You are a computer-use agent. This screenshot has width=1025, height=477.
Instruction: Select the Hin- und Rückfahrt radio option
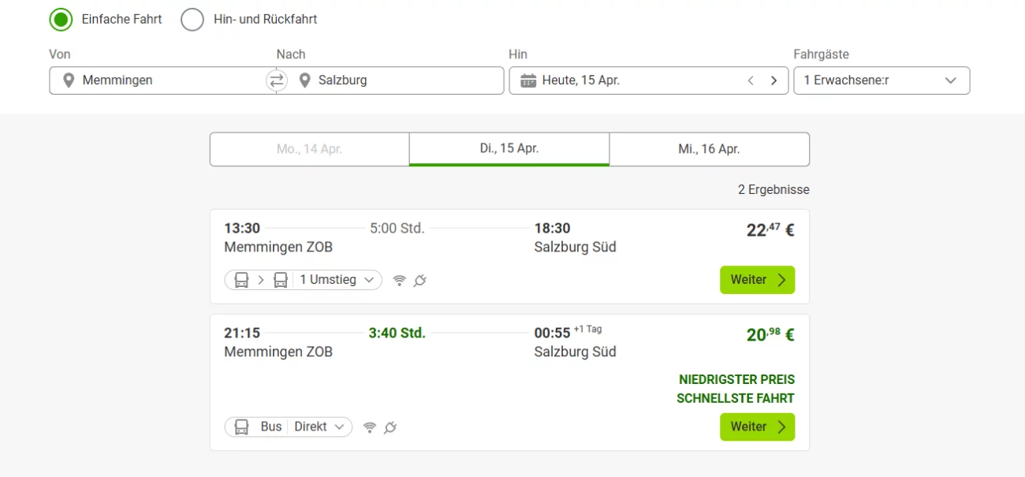[x=192, y=19]
